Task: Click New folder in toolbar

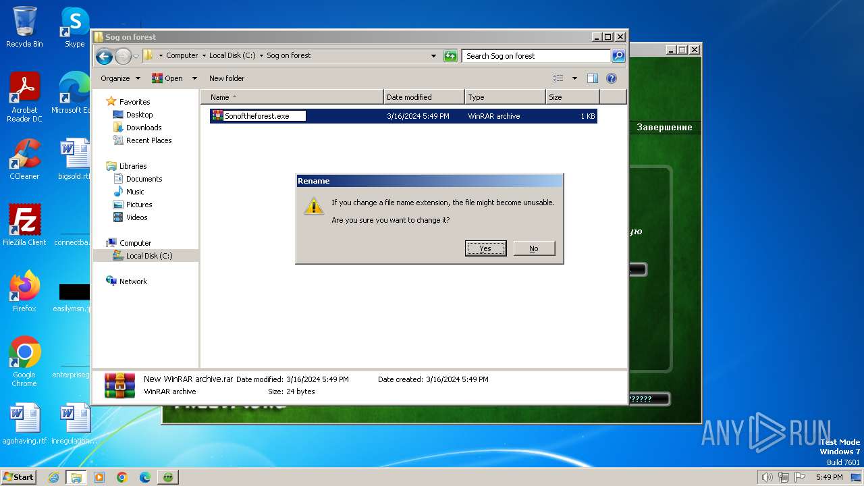Action: [227, 78]
